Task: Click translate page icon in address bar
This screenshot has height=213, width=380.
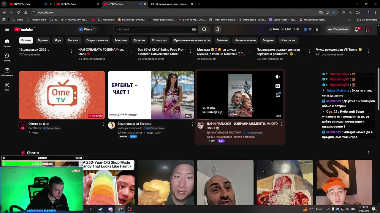Action: (x=321, y=12)
